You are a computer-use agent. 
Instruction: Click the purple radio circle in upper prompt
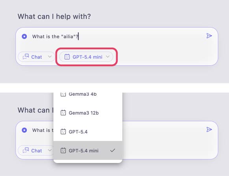point(24,36)
